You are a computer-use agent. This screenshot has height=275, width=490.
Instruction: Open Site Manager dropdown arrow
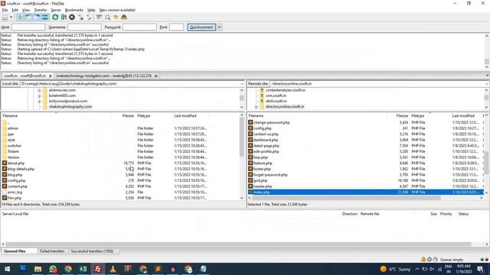pos(11,18)
